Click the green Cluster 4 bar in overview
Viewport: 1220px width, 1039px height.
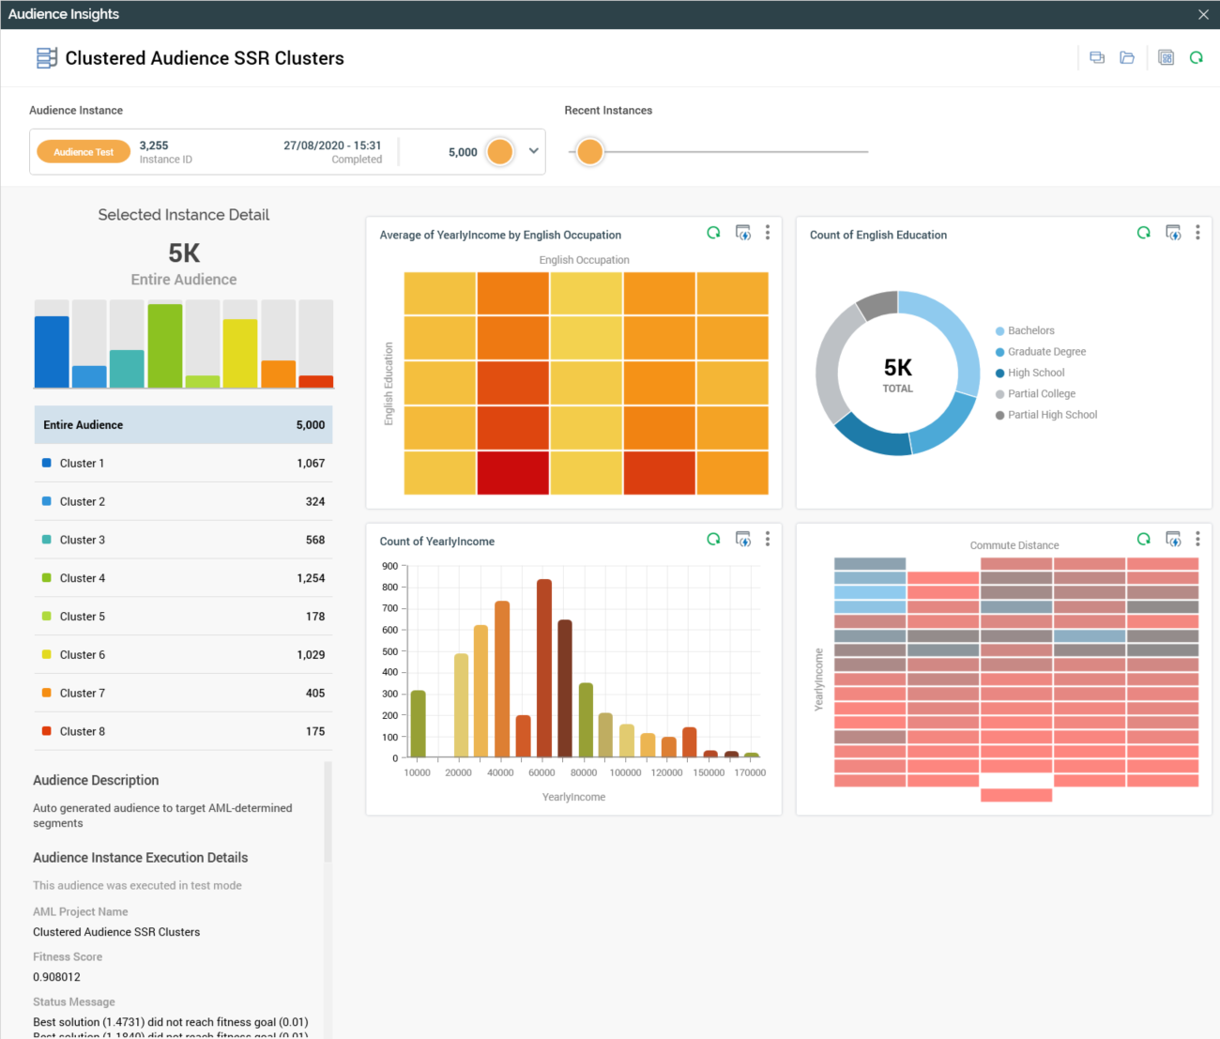click(x=165, y=345)
